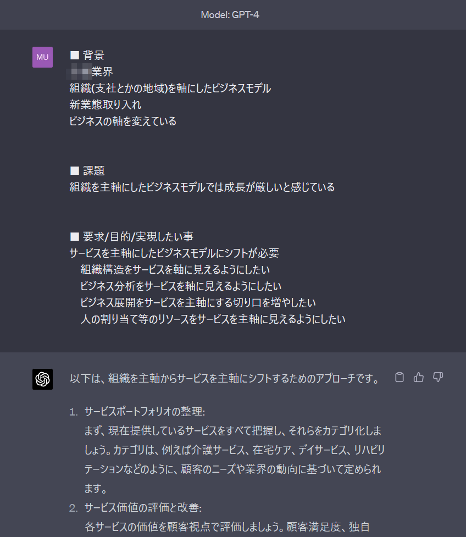Image resolution: width=466 pixels, height=537 pixels.
Task: Click the line starting 組織構造をサービスを軸に
Action: point(175,269)
